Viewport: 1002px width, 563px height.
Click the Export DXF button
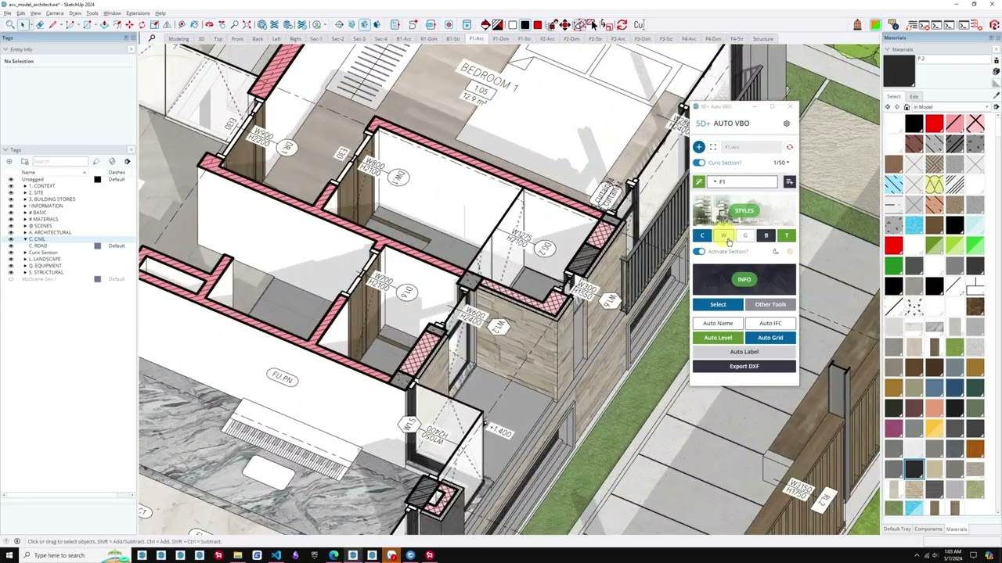(744, 366)
